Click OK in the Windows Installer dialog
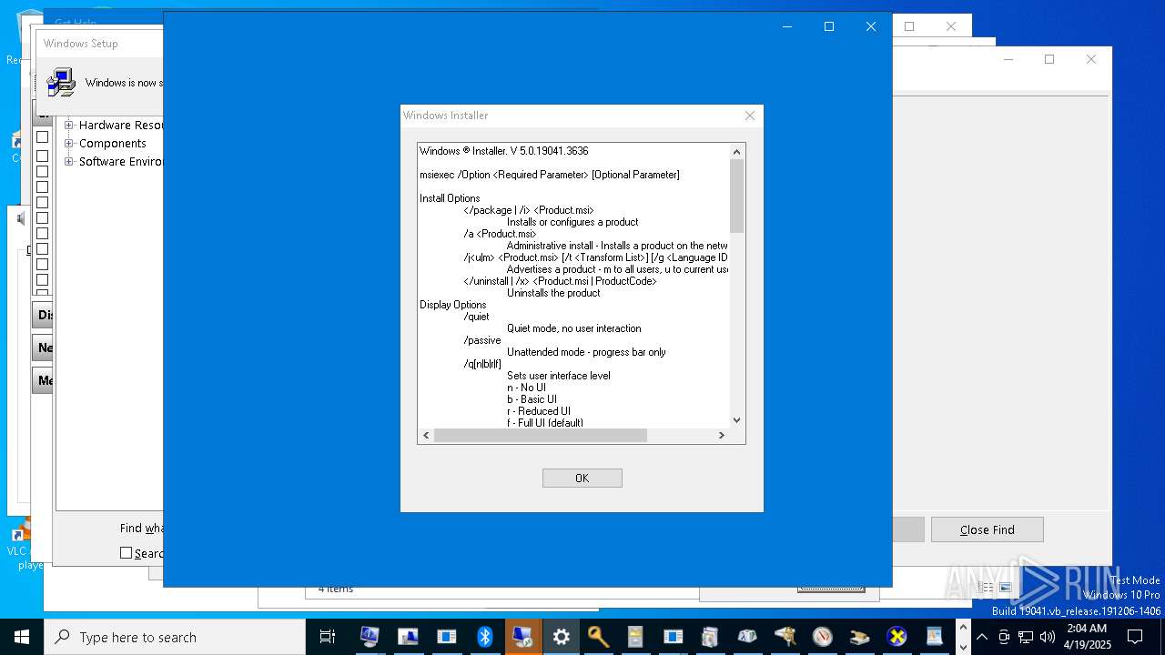This screenshot has width=1165, height=655. pyautogui.click(x=582, y=478)
